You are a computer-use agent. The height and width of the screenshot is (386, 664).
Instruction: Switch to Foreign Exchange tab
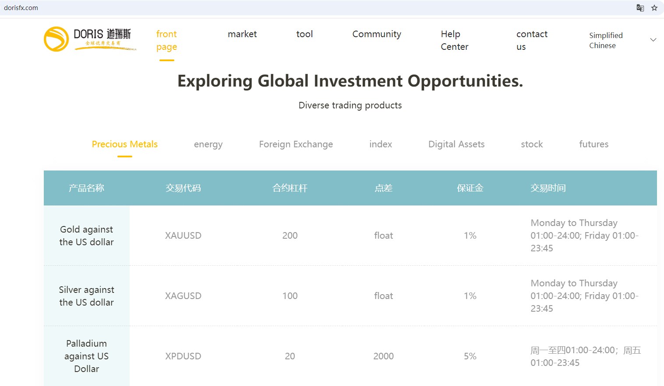(x=296, y=144)
